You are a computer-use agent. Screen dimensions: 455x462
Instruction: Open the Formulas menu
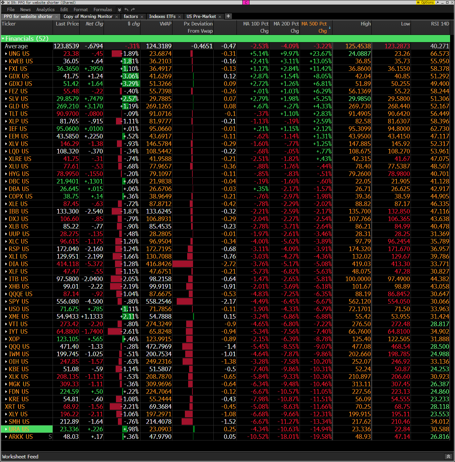click(x=103, y=9)
